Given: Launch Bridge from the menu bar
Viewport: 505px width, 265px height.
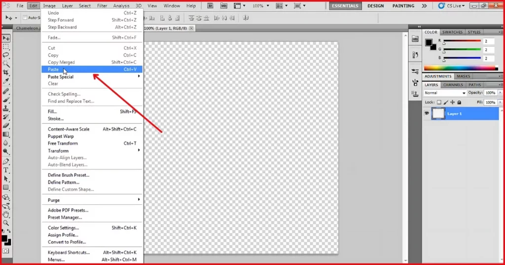Looking at the screenshot, I should click(x=210, y=6).
